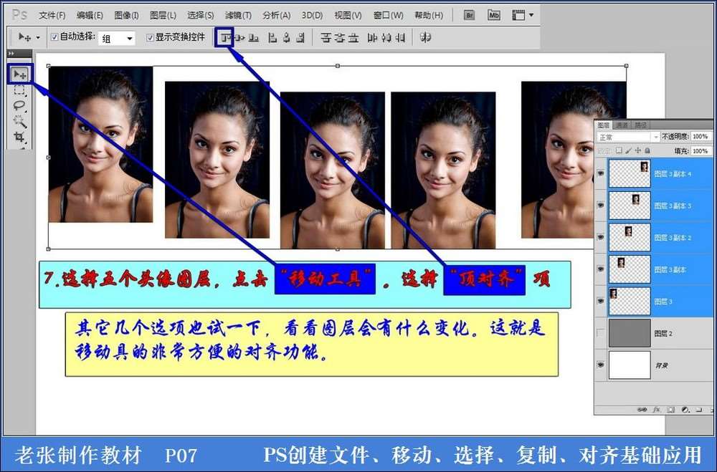Click the Align Horizontal Centers icon
Screen dimensions: 717x472
286,38
